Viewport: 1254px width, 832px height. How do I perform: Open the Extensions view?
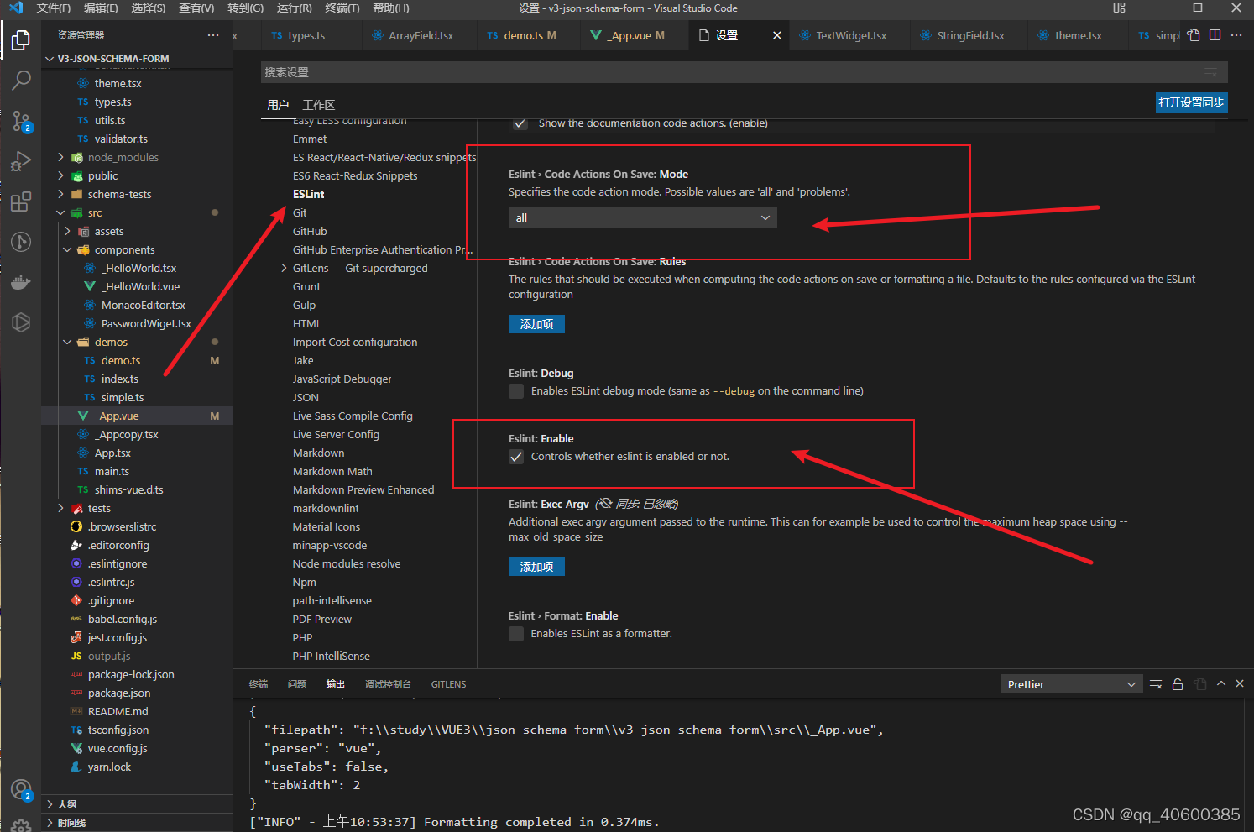(x=21, y=201)
